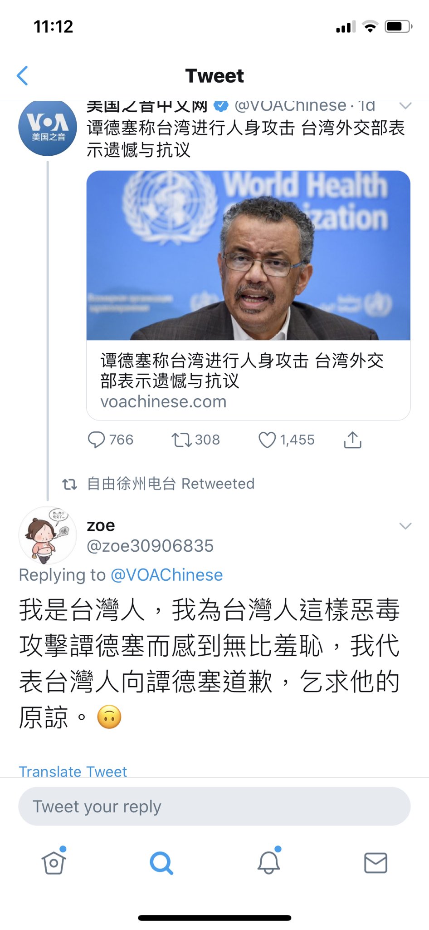Image resolution: width=429 pixels, height=930 pixels.
Task: Like the VOA tweet with 1,455 hearts
Action: click(267, 440)
